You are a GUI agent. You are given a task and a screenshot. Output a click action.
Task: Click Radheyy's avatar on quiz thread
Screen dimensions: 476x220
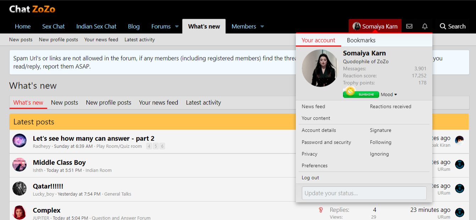[x=20, y=141]
